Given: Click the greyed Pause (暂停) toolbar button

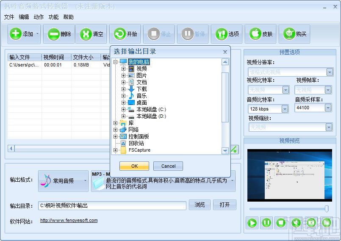Looking at the screenshot, I should (193, 34).
